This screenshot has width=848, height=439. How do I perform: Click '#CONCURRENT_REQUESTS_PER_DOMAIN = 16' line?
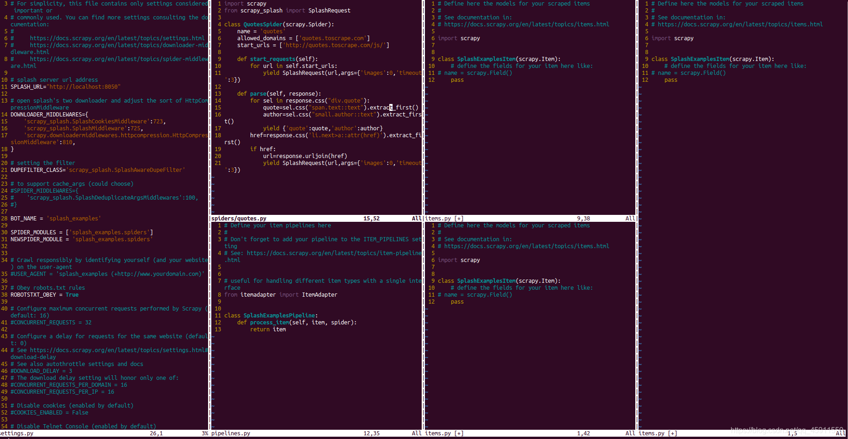click(69, 385)
